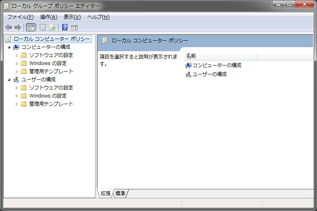Expand 管理用テンプレート under コンピューターの構成

click(17, 72)
